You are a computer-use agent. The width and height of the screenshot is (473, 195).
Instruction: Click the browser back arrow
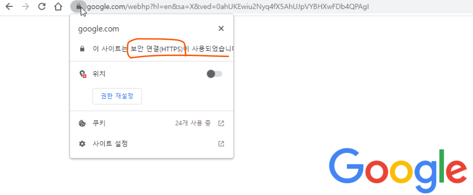[9, 6]
